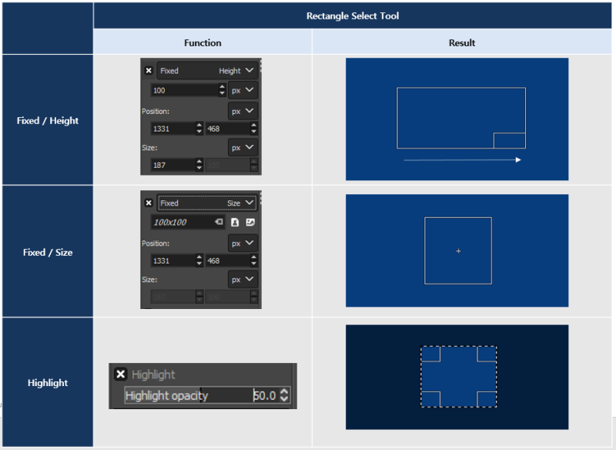Click the landscape orientation icon beside size entry
This screenshot has width=616, height=450.
coord(251,222)
